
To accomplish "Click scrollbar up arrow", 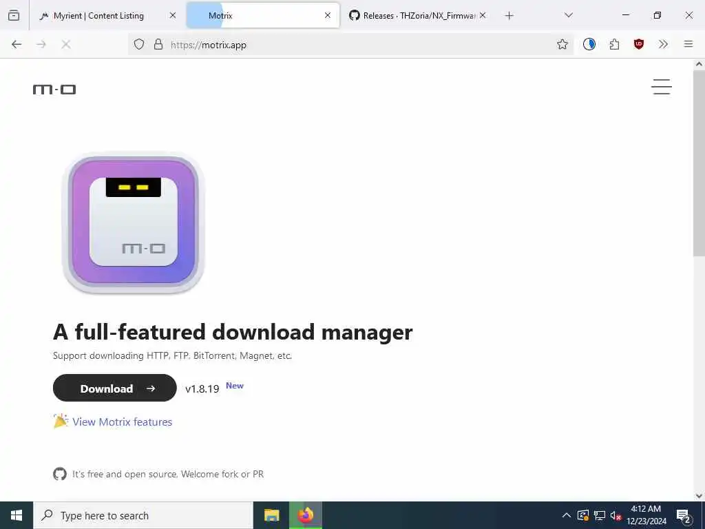I will coord(699,64).
